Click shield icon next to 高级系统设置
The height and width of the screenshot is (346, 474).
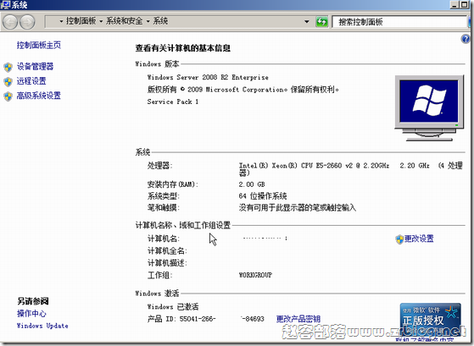(x=8, y=96)
